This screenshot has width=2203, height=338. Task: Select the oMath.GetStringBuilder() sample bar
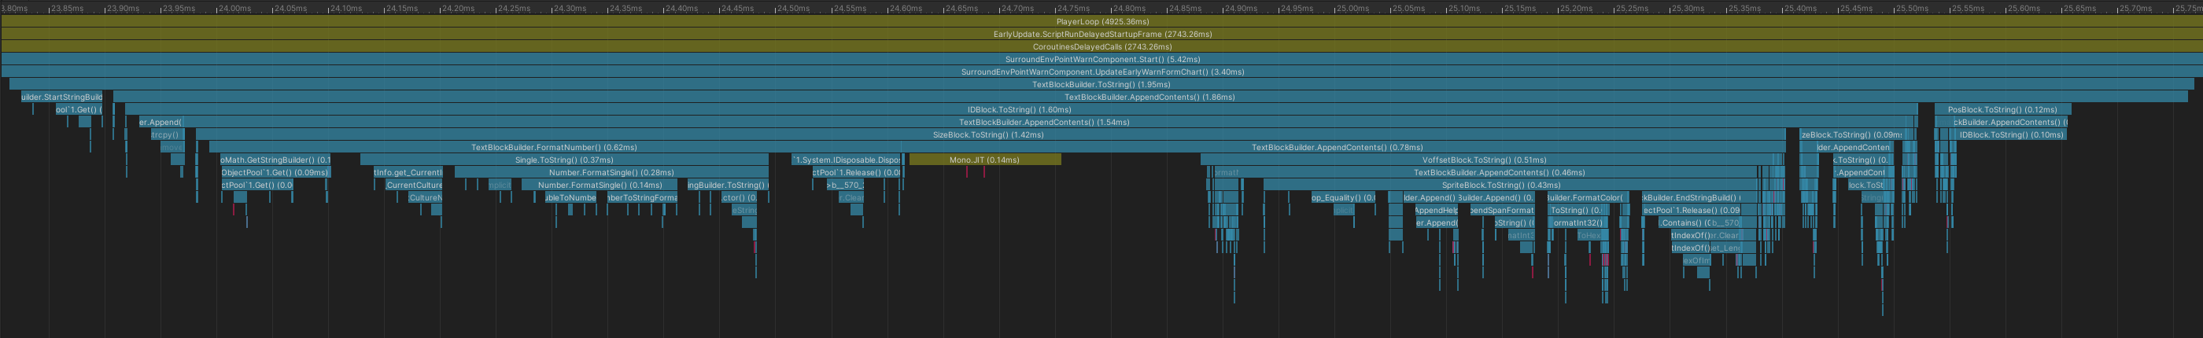point(275,160)
